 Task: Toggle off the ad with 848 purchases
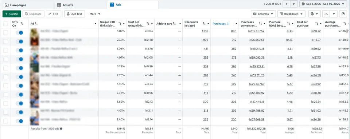pyautogui.click(x=19, y=33)
